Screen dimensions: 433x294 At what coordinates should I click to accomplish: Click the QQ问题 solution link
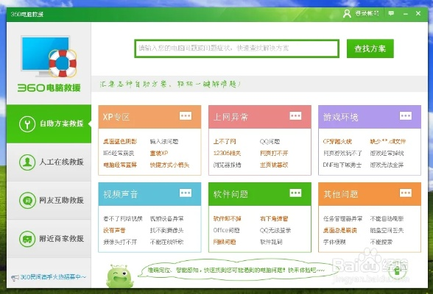tap(270, 142)
